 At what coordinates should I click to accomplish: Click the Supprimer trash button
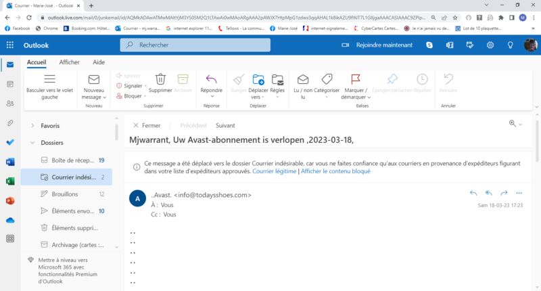pyautogui.click(x=160, y=83)
